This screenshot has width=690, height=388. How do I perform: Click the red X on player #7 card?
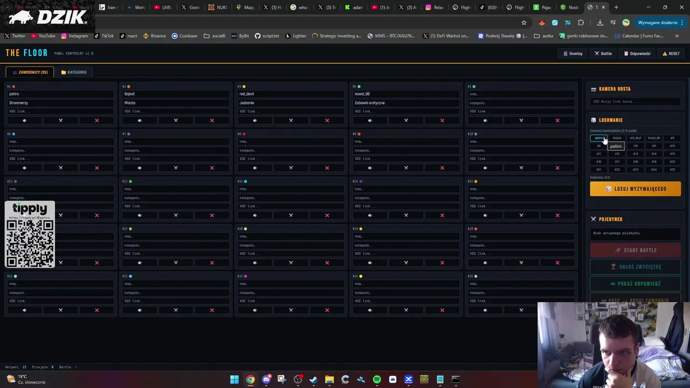pyautogui.click(x=212, y=168)
